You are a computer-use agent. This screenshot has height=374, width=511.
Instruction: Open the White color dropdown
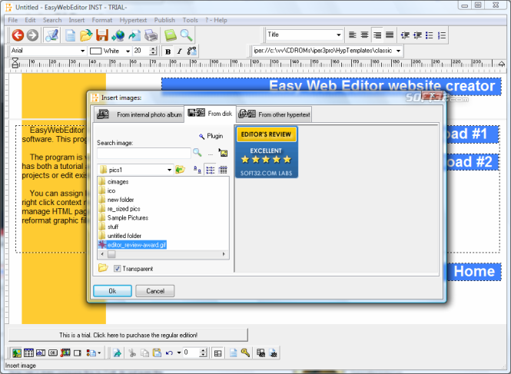tap(128, 51)
